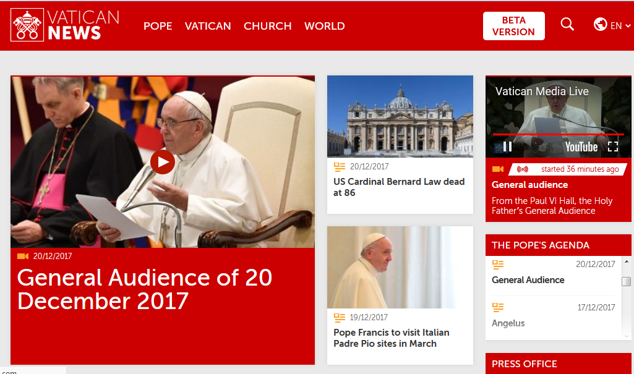
Task: Expand the EN language dropdown
Action: 620,26
